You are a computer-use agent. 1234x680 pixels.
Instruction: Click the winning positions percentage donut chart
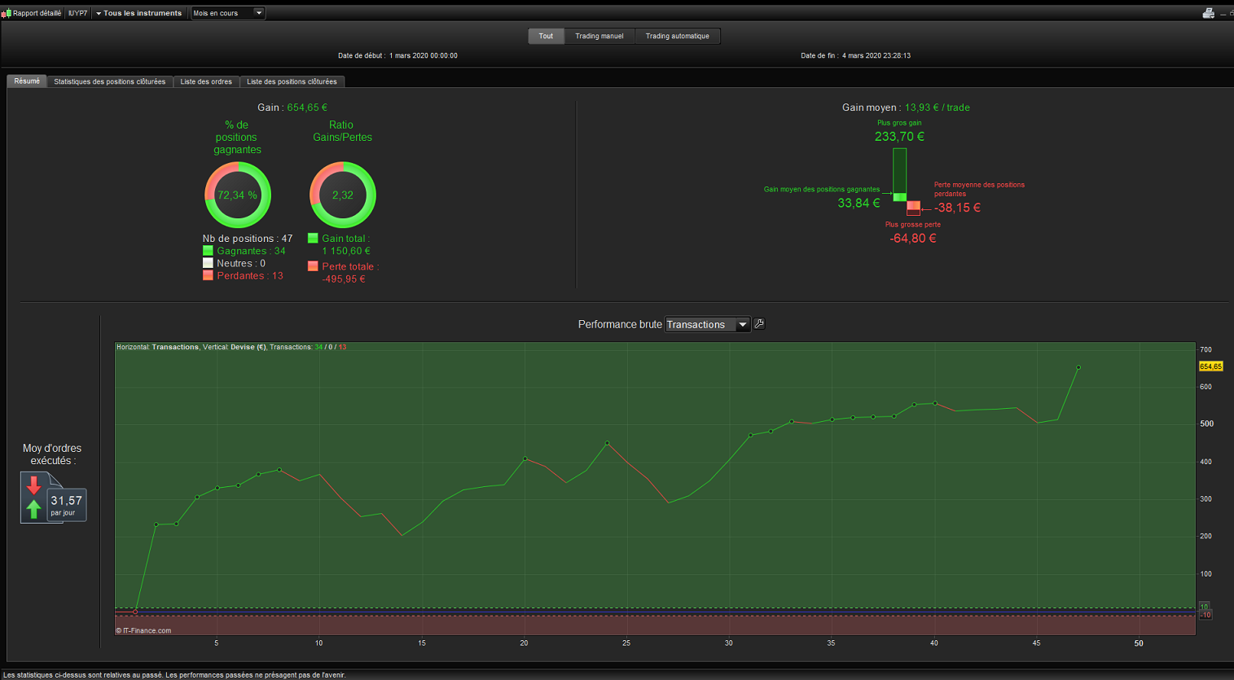[238, 195]
